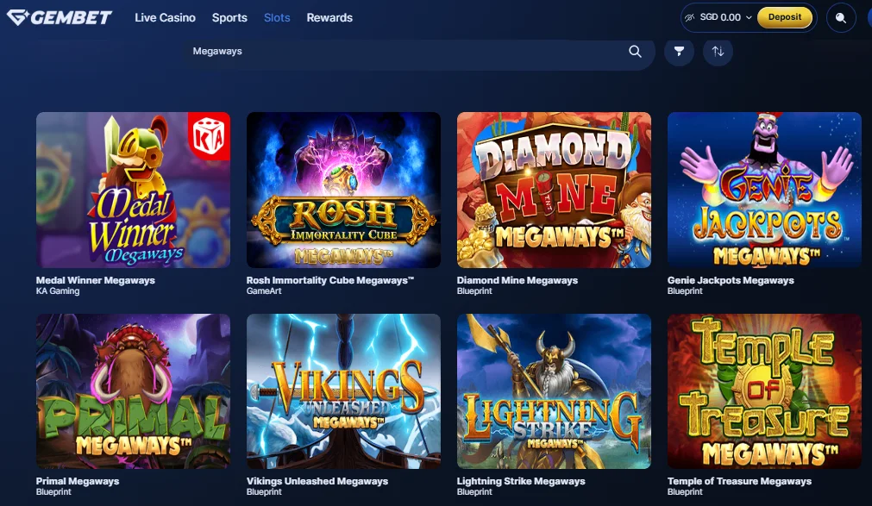Click the Temple of Treasure Megaways title
The width and height of the screenshot is (872, 506).
pyautogui.click(x=740, y=481)
